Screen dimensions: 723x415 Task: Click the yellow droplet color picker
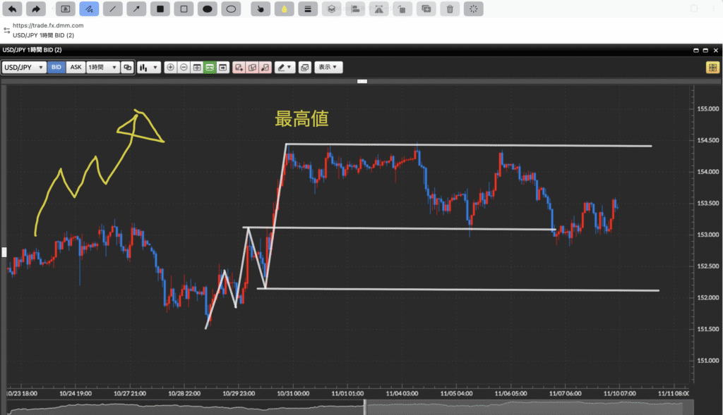[x=283, y=9]
